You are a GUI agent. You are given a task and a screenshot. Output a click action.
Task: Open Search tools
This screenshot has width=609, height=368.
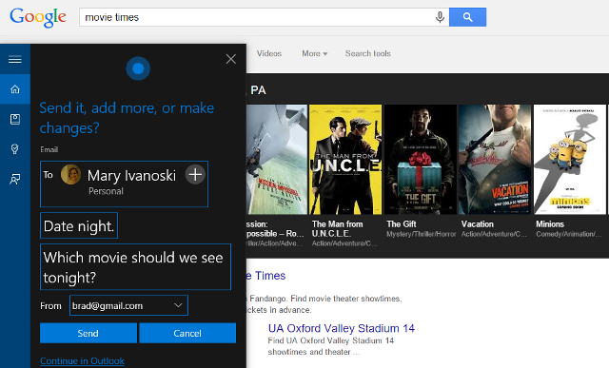coord(368,53)
